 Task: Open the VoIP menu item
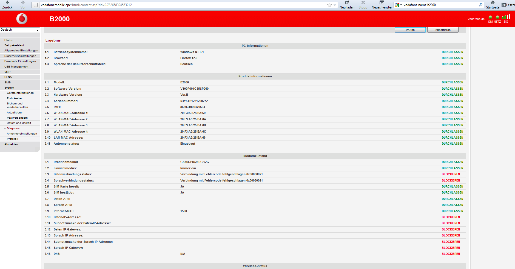tap(7, 72)
